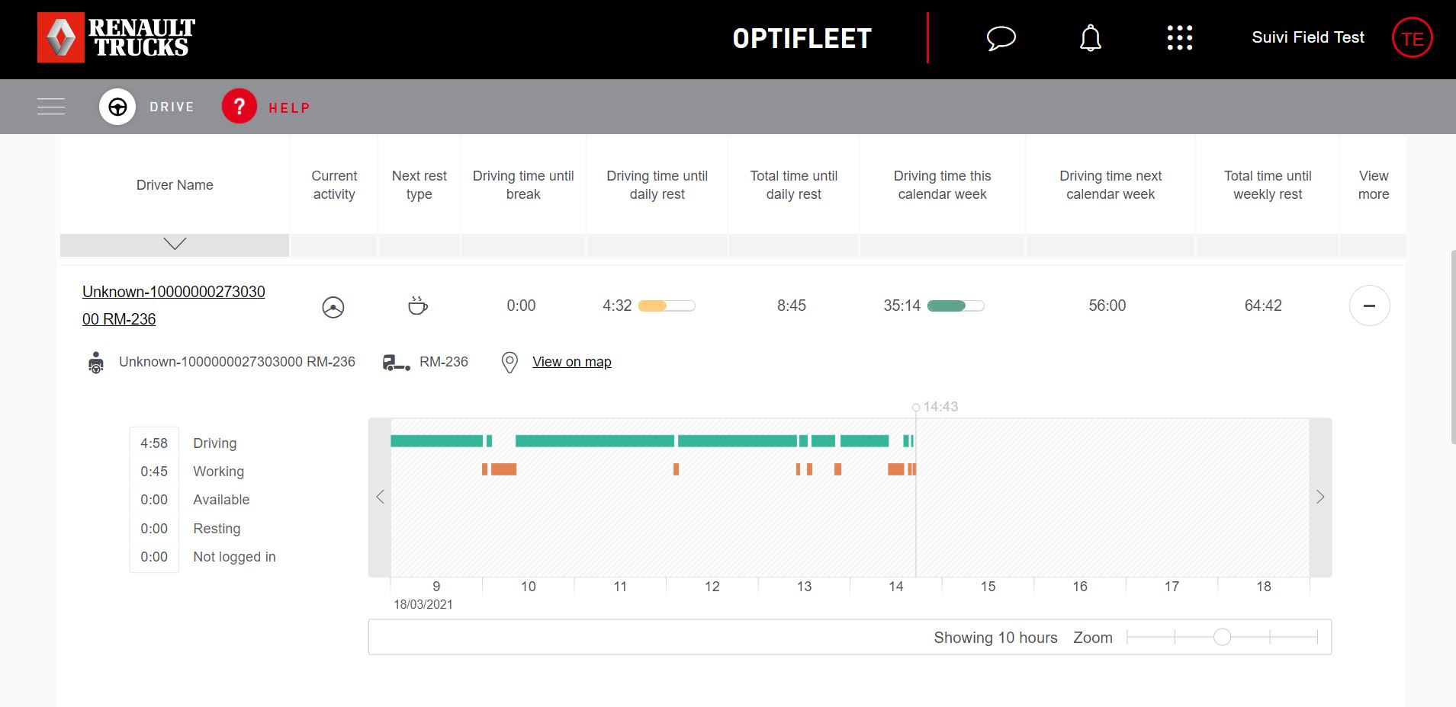Open the application grid menu
Screen dimensions: 1456x707
tap(1179, 37)
